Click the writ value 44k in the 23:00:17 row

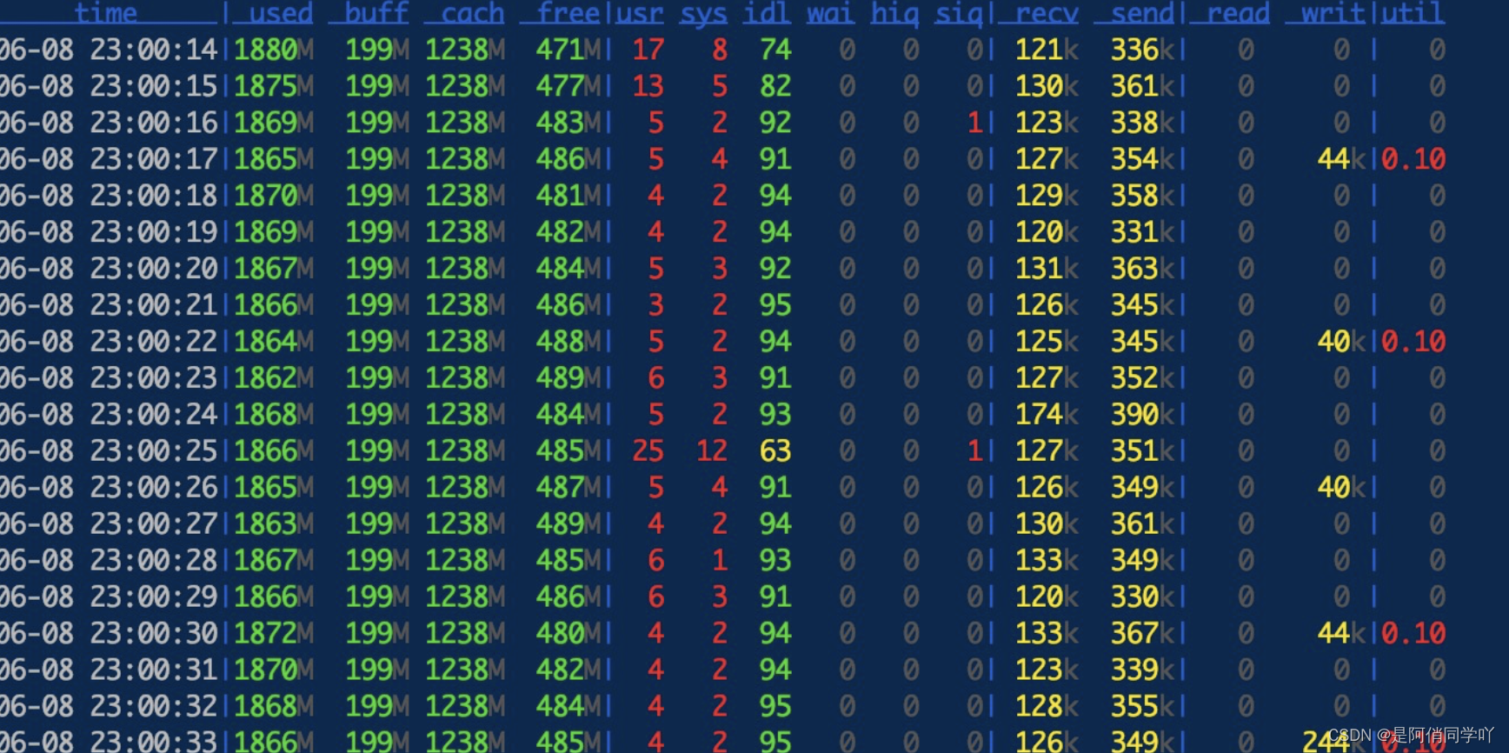pyautogui.click(x=1341, y=159)
